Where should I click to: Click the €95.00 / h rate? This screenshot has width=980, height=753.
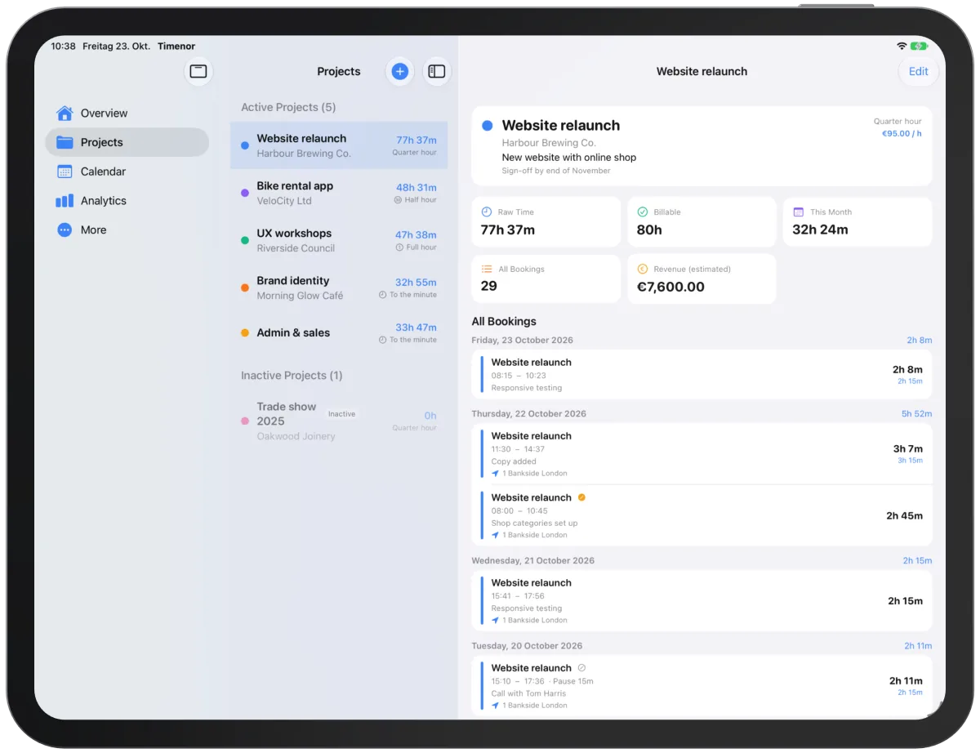(902, 133)
